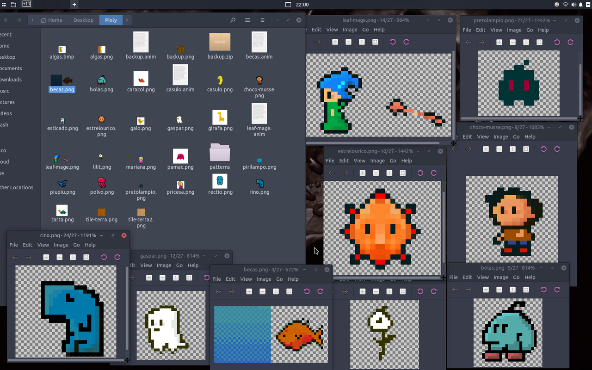The image size is (592, 370).
Task: Open Help menu in leaf-mage.png window
Action: pyautogui.click(x=379, y=29)
